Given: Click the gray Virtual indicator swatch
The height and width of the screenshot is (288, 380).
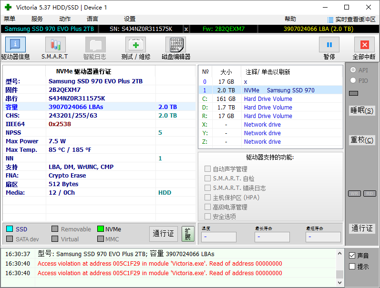Looking at the screenshot, I should tap(55, 239).
